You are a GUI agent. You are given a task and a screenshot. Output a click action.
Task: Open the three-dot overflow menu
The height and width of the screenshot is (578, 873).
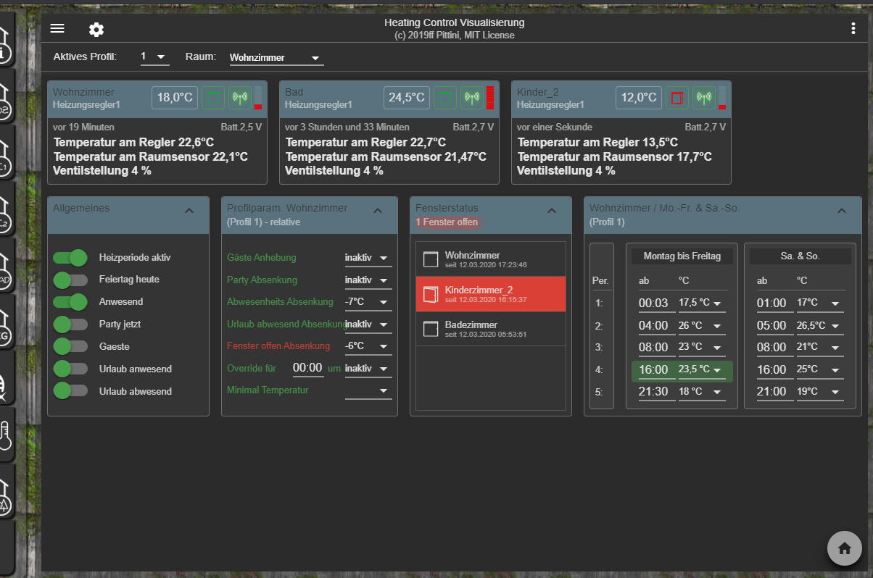[853, 28]
